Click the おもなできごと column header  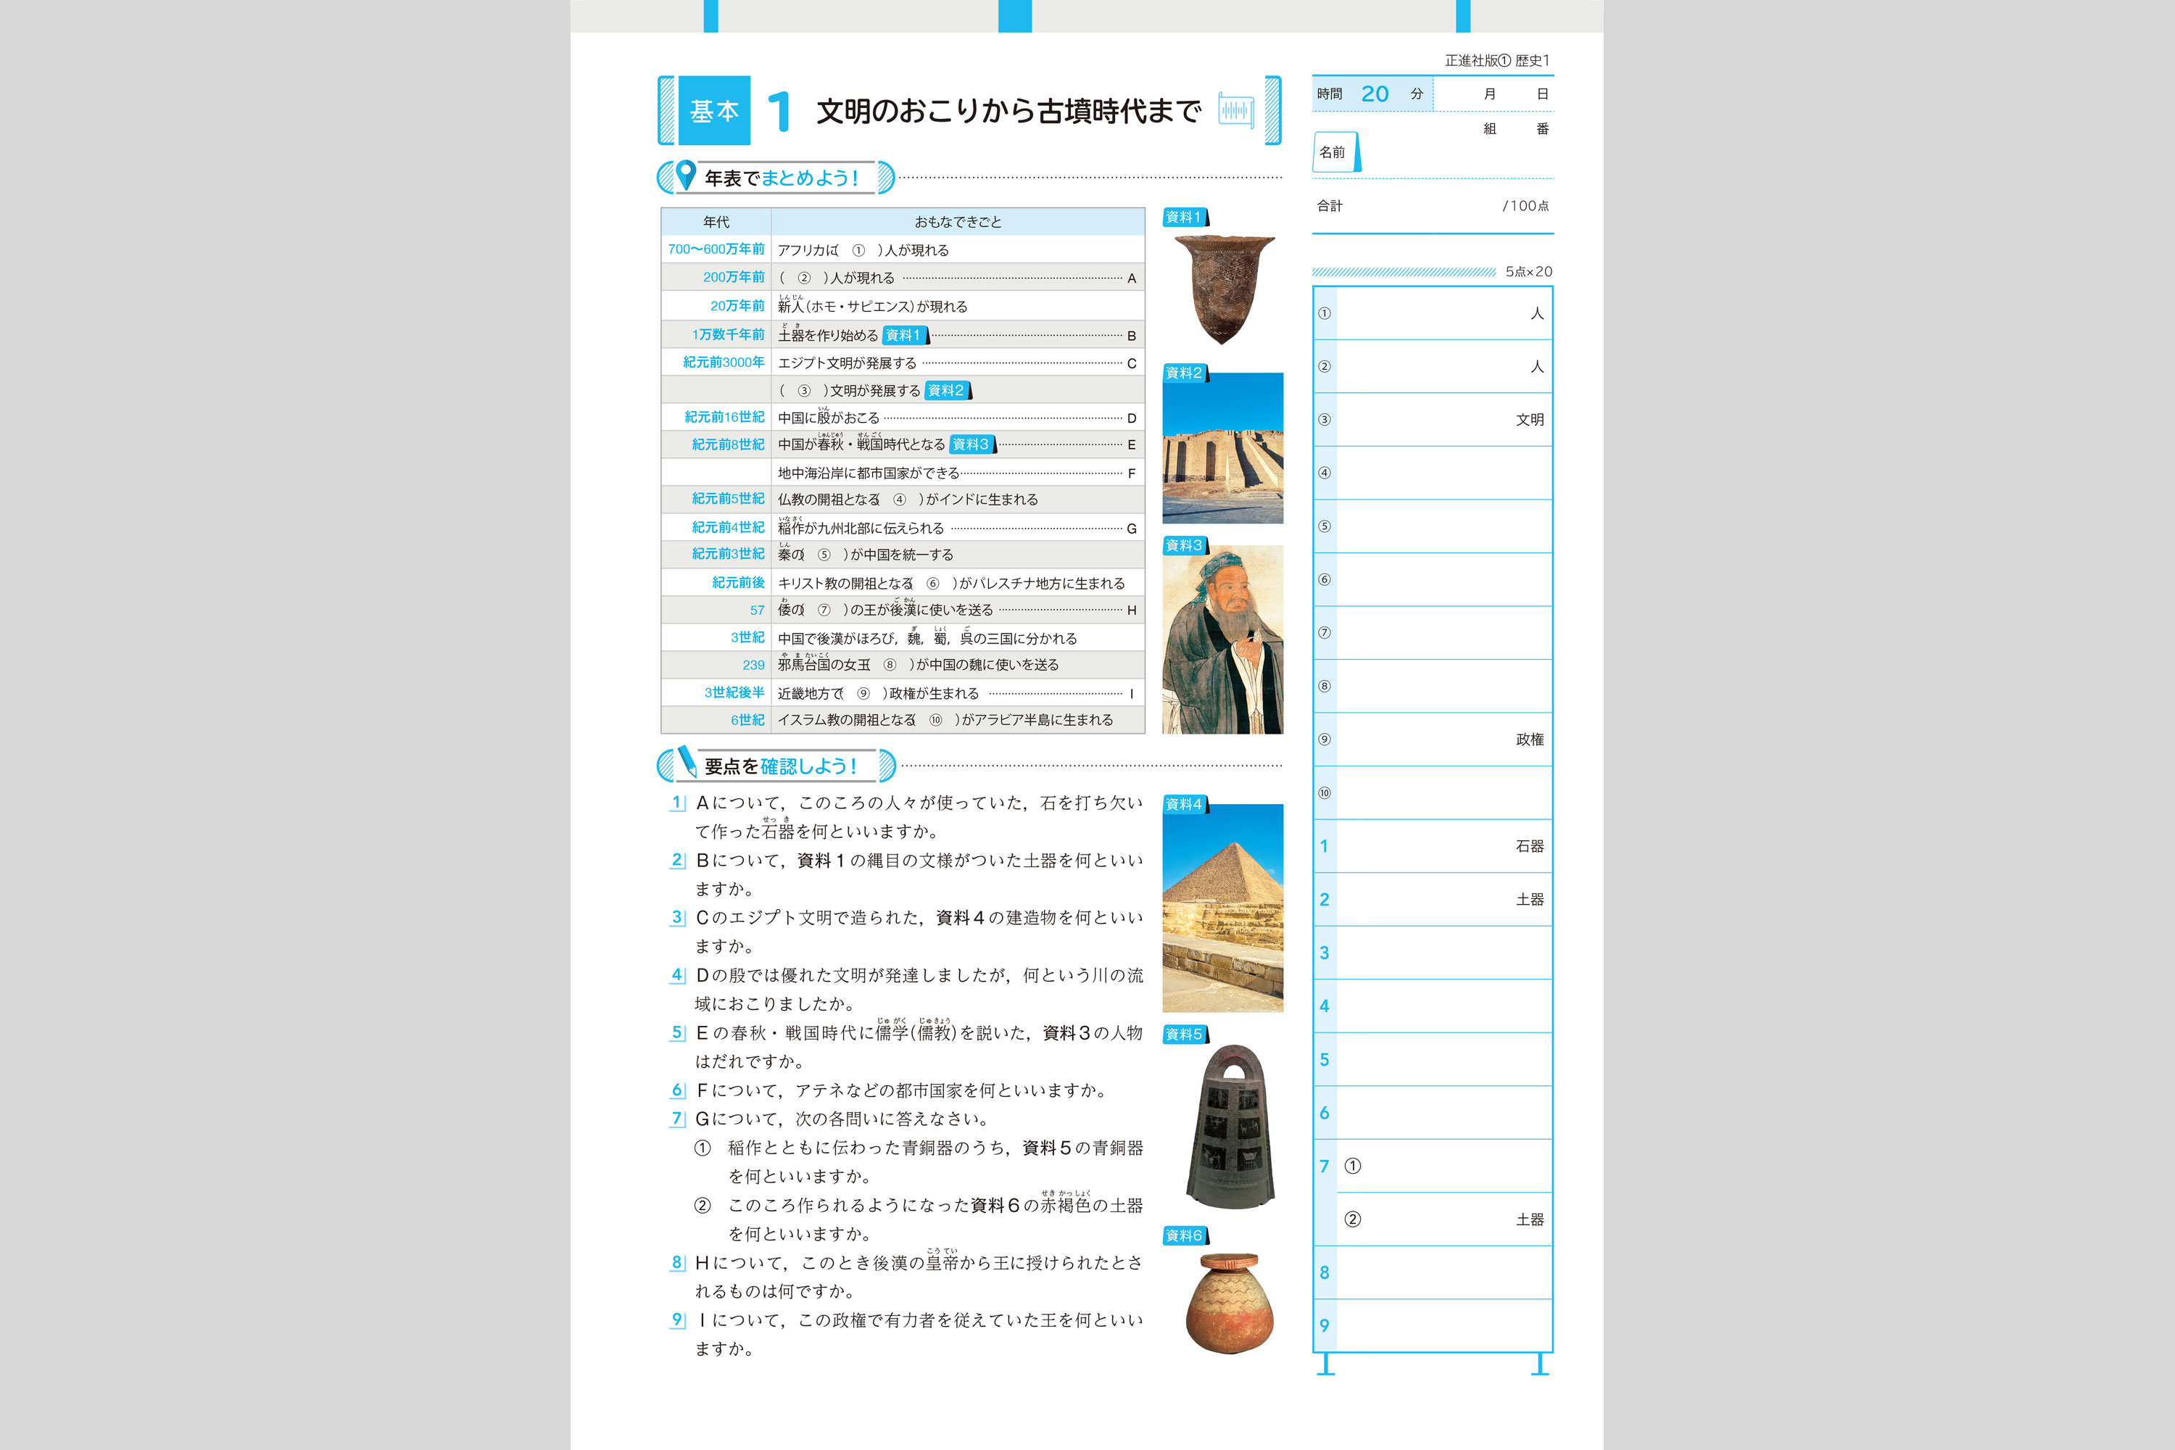958,222
